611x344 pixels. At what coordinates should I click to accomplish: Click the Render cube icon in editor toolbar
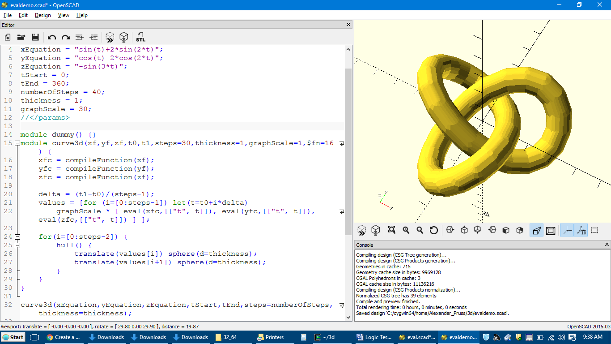click(124, 37)
